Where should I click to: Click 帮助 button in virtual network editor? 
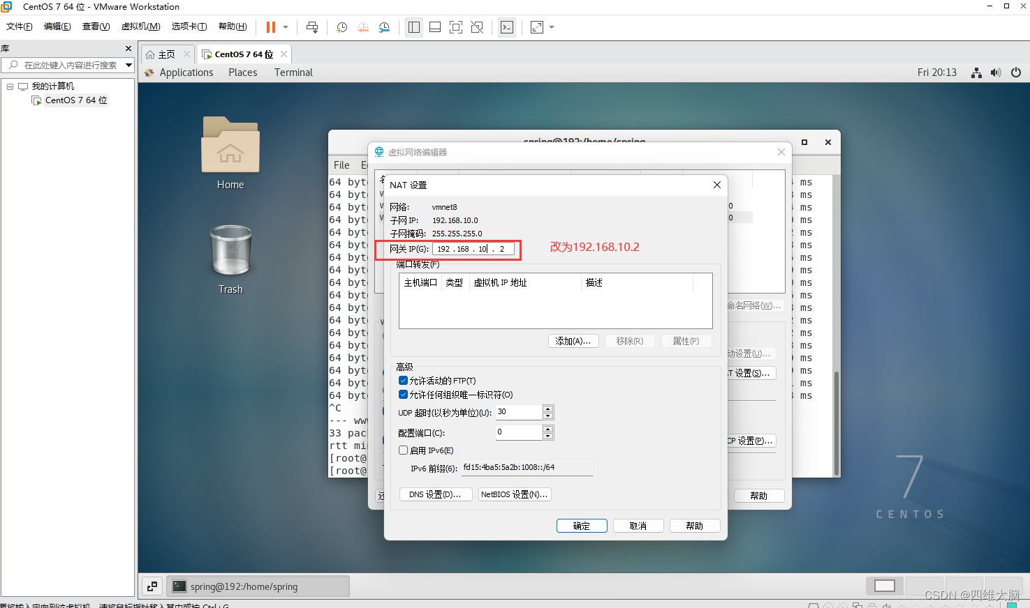point(759,496)
